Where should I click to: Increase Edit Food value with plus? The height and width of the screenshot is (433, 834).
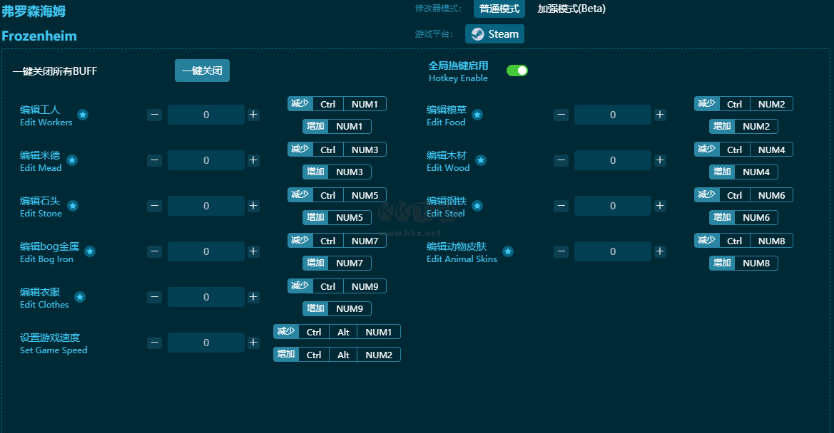[660, 115]
